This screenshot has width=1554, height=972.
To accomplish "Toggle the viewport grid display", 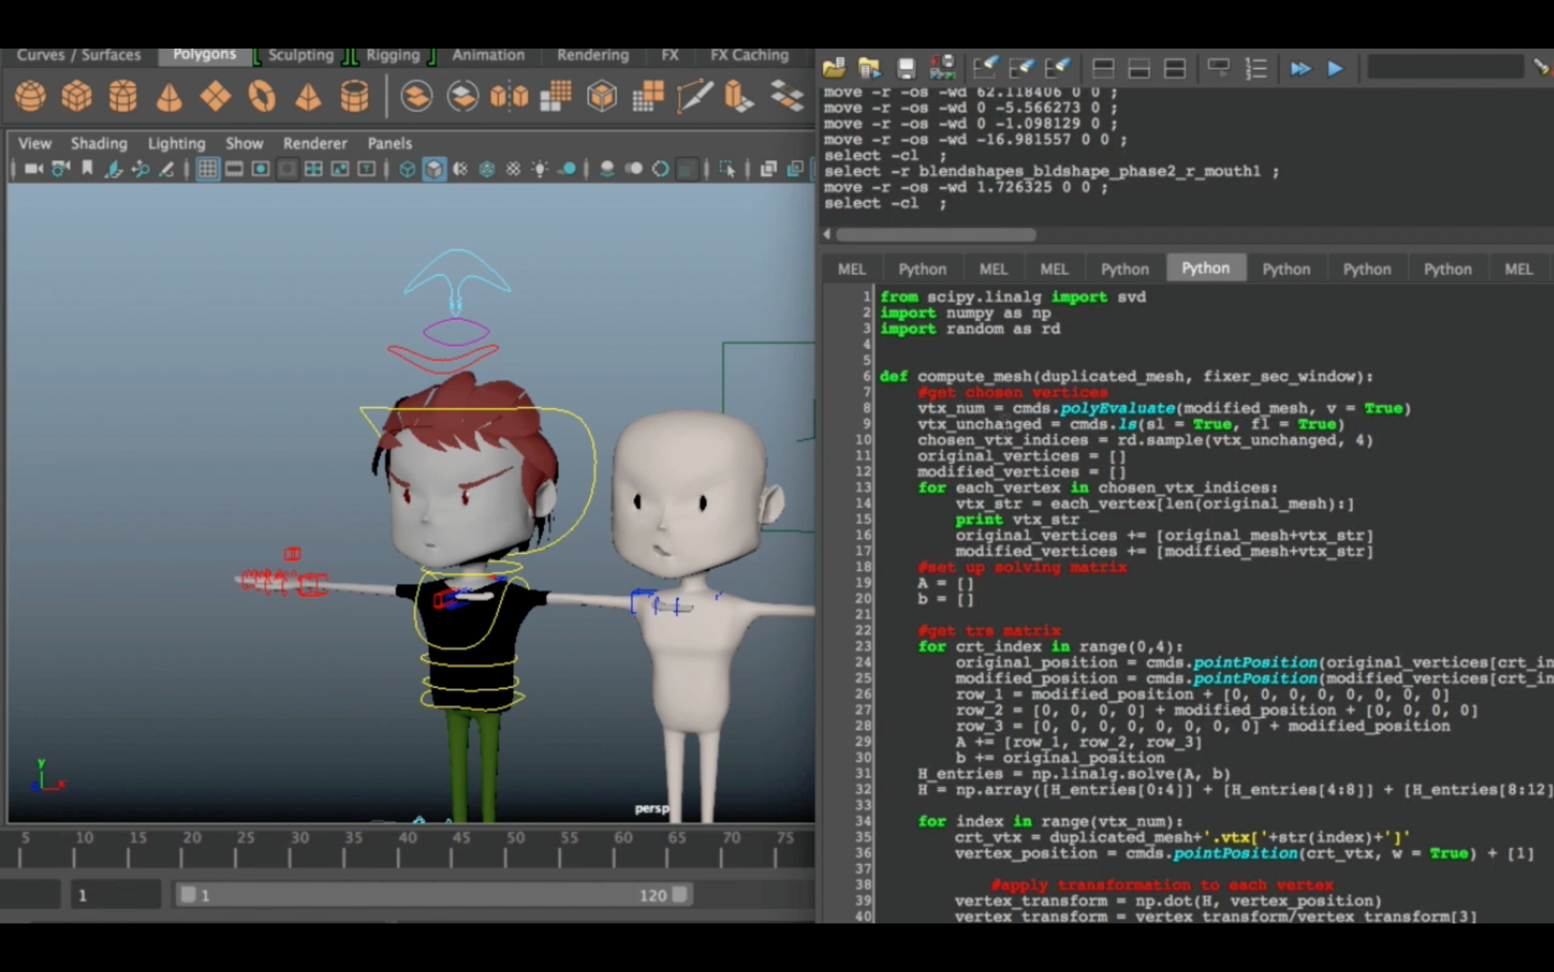I will 207,169.
